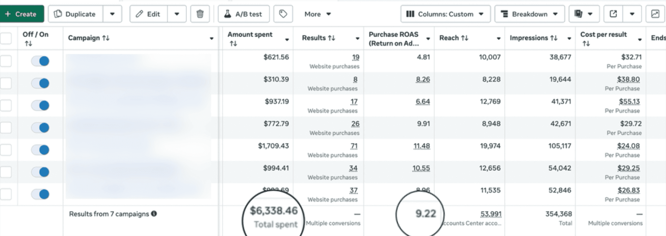Open the Columns: Custom dropdown
Screen dimensions: 666x236
[446, 14]
